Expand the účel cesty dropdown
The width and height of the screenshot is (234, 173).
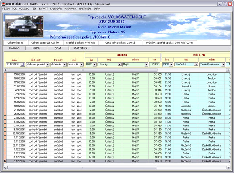pyautogui.click(x=48, y=65)
